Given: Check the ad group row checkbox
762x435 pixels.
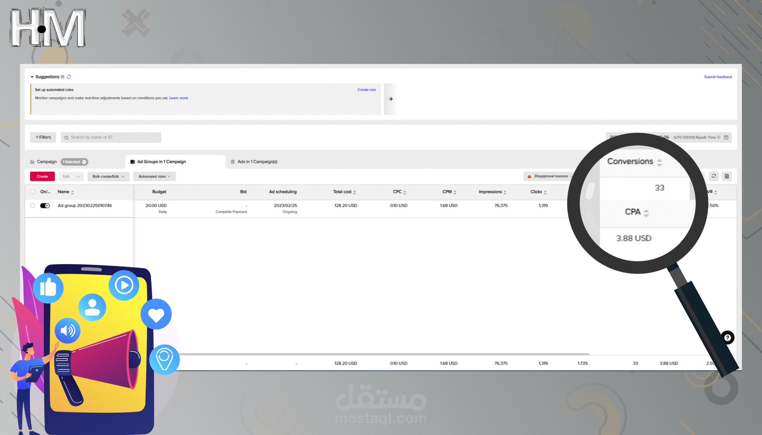Looking at the screenshot, I should 33,205.
